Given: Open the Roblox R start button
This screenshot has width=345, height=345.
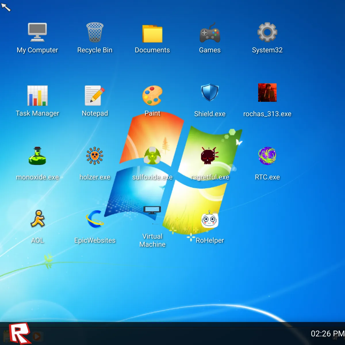Looking at the screenshot, I should [x=20, y=333].
